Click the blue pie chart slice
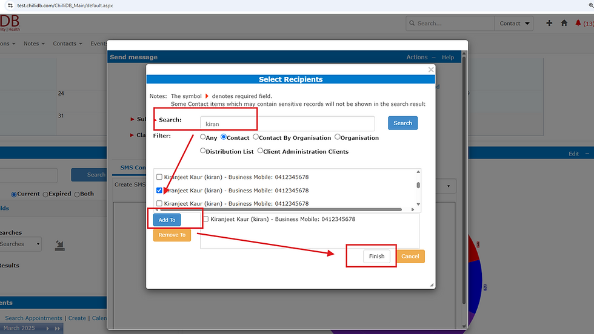This screenshot has height=334, width=594. 475,286
